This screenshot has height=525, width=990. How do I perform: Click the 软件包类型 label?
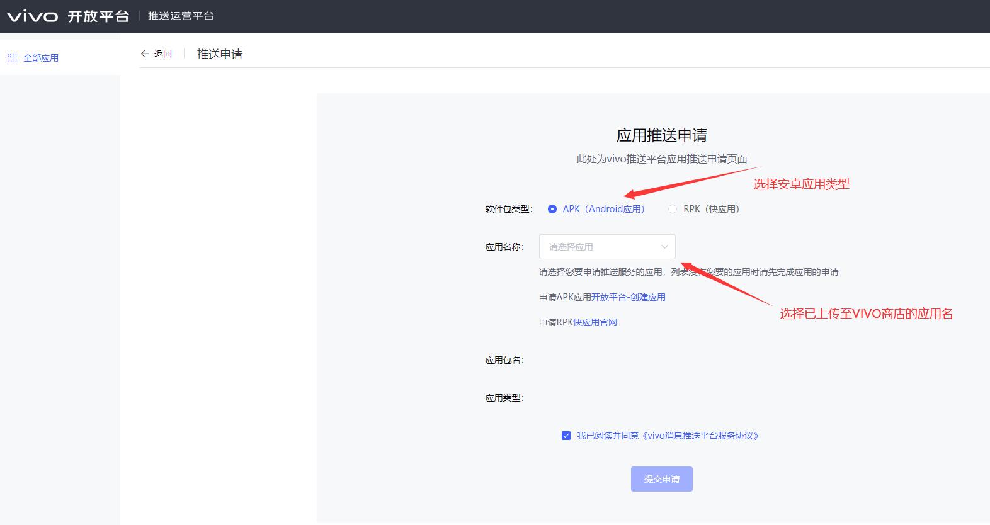click(509, 209)
